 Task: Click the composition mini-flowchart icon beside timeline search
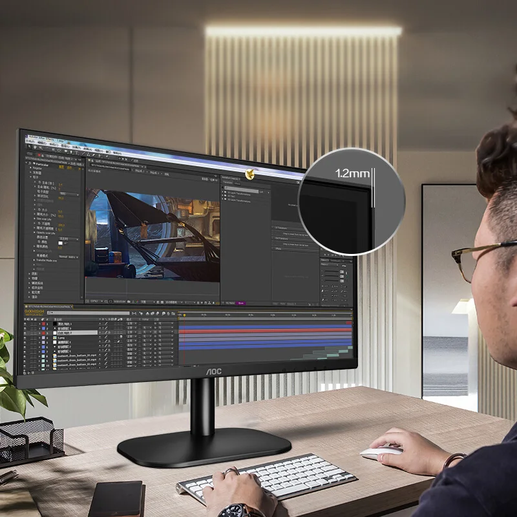(x=134, y=313)
